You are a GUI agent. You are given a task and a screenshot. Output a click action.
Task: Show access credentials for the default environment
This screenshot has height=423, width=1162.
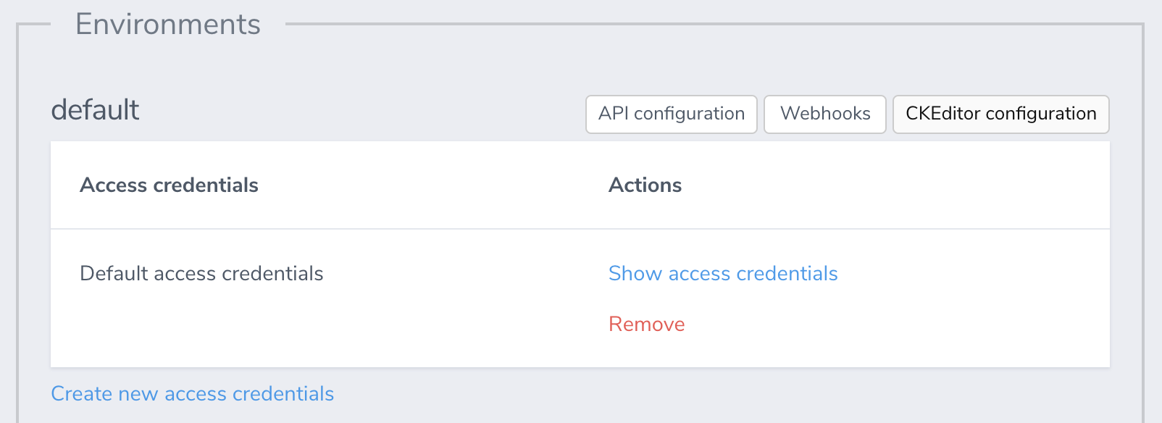[722, 274]
